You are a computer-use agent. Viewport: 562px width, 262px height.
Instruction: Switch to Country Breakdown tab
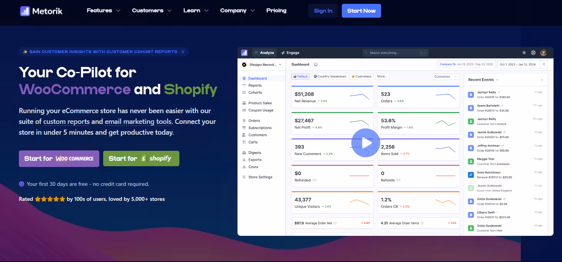pos(330,77)
